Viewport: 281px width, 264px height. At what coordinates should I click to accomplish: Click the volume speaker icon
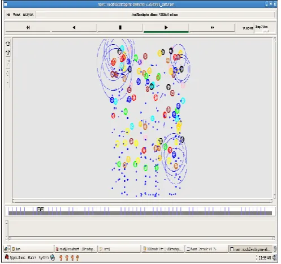point(275,258)
